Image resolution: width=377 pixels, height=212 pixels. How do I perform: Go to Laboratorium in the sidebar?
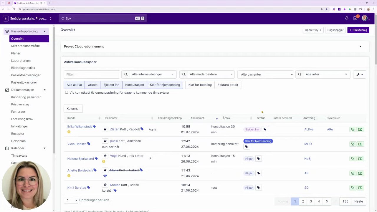click(x=21, y=61)
